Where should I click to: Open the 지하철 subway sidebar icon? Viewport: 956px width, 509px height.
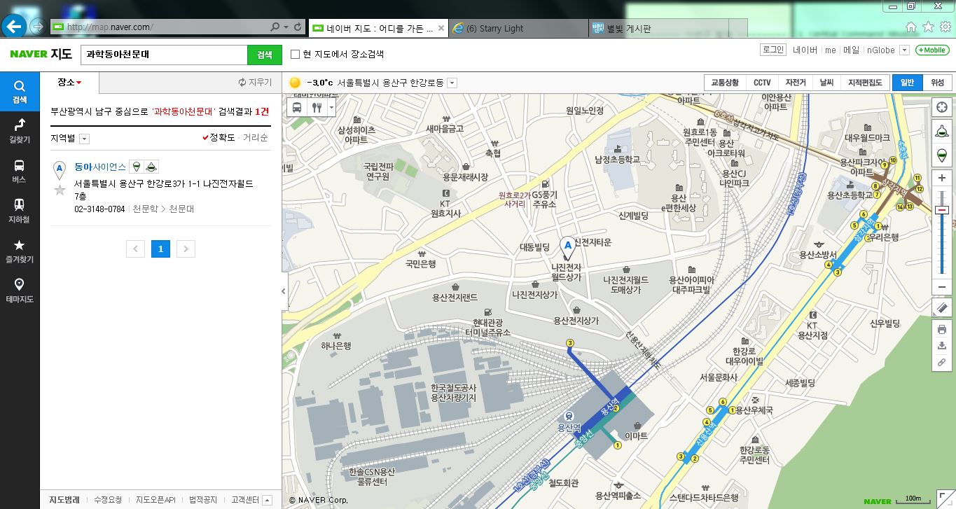click(19, 210)
